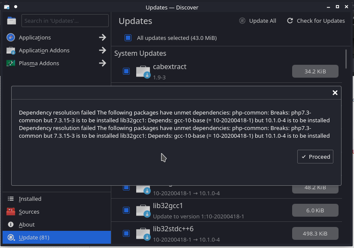Click the Sources toolbox icon
The height and width of the screenshot is (248, 354).
[x=11, y=212]
